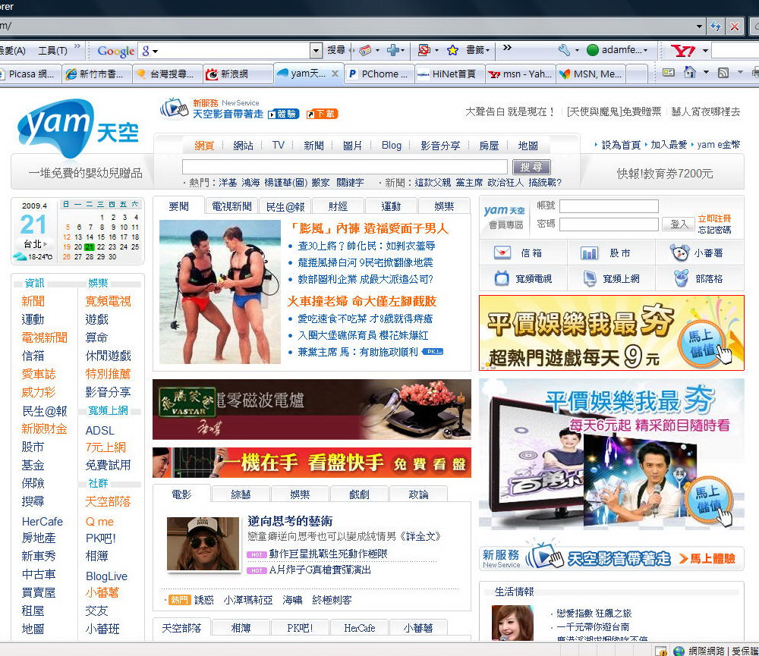The height and width of the screenshot is (656, 759).
Task: Click the 寬頻上網 computer monitor icon
Action: (589, 278)
